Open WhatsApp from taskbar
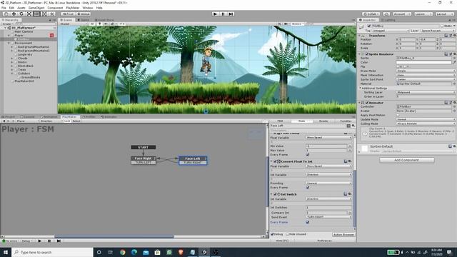 coord(169,252)
